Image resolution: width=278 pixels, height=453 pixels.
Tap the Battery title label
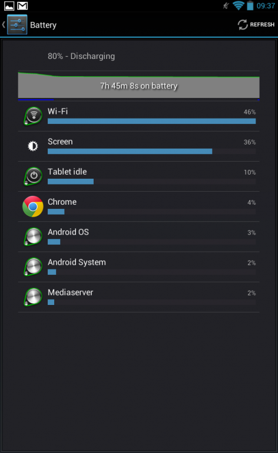click(x=43, y=25)
